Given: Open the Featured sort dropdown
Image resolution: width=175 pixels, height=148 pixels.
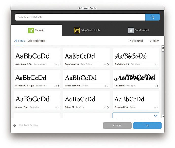Looking at the screenshot, I should pyautogui.click(x=135, y=41).
